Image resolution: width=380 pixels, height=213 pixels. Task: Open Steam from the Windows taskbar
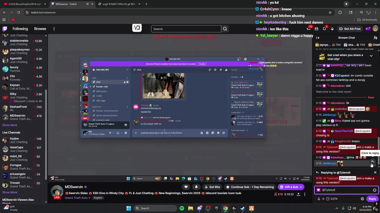pyautogui.click(x=243, y=208)
